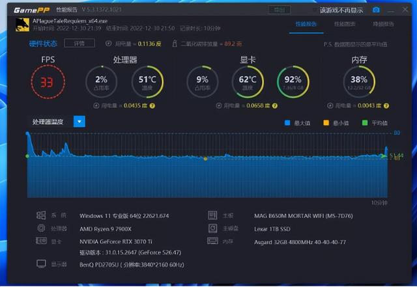Open the help icon after 0.0435 度
Viewport: 417px width, 287px height.
(152, 106)
